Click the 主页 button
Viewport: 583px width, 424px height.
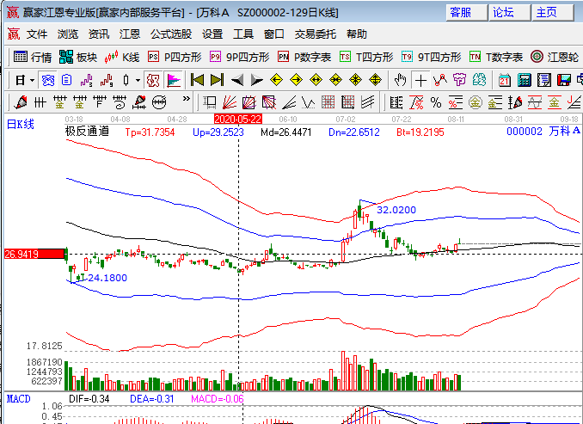[553, 13]
